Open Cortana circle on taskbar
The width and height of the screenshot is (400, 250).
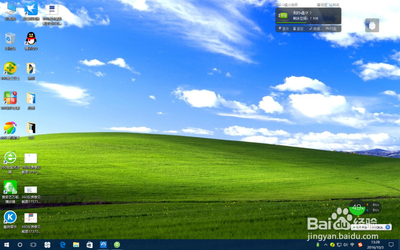pos(20,245)
